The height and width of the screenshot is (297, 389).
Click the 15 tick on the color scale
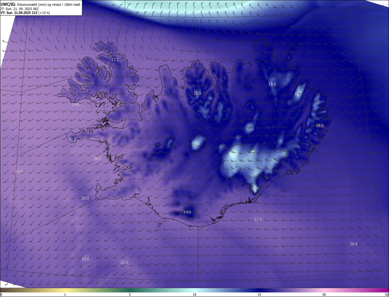(x=259, y=295)
